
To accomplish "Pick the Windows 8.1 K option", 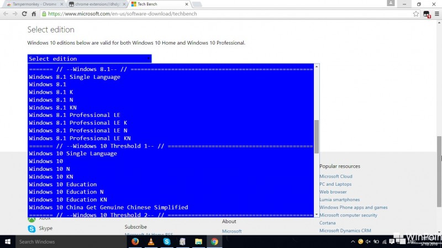I will pyautogui.click(x=171, y=92).
